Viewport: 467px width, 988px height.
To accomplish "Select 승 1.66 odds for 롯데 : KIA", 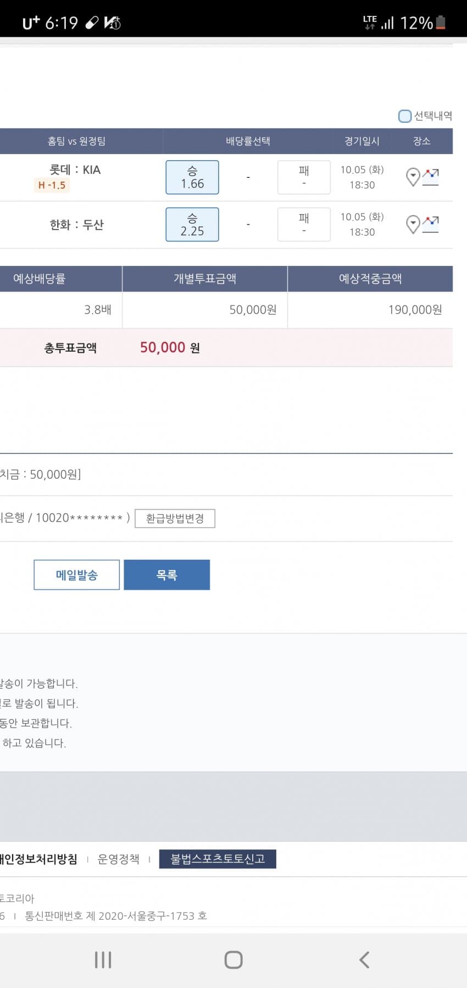I will point(192,177).
